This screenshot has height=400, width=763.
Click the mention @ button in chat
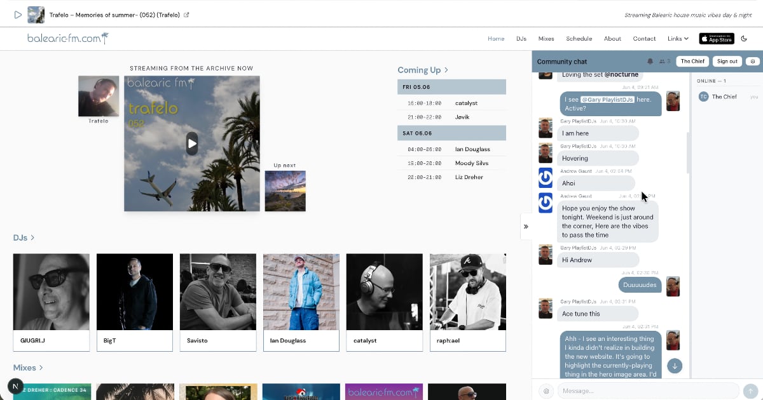[546, 391]
